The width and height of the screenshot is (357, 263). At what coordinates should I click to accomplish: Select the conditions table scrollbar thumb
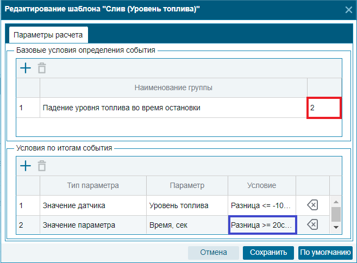click(336, 214)
